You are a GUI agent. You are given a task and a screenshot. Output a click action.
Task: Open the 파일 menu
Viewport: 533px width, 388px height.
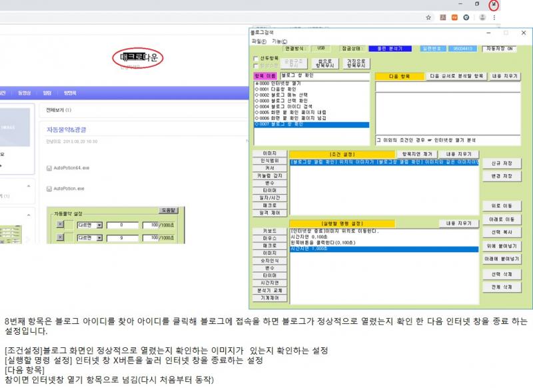[259, 41]
